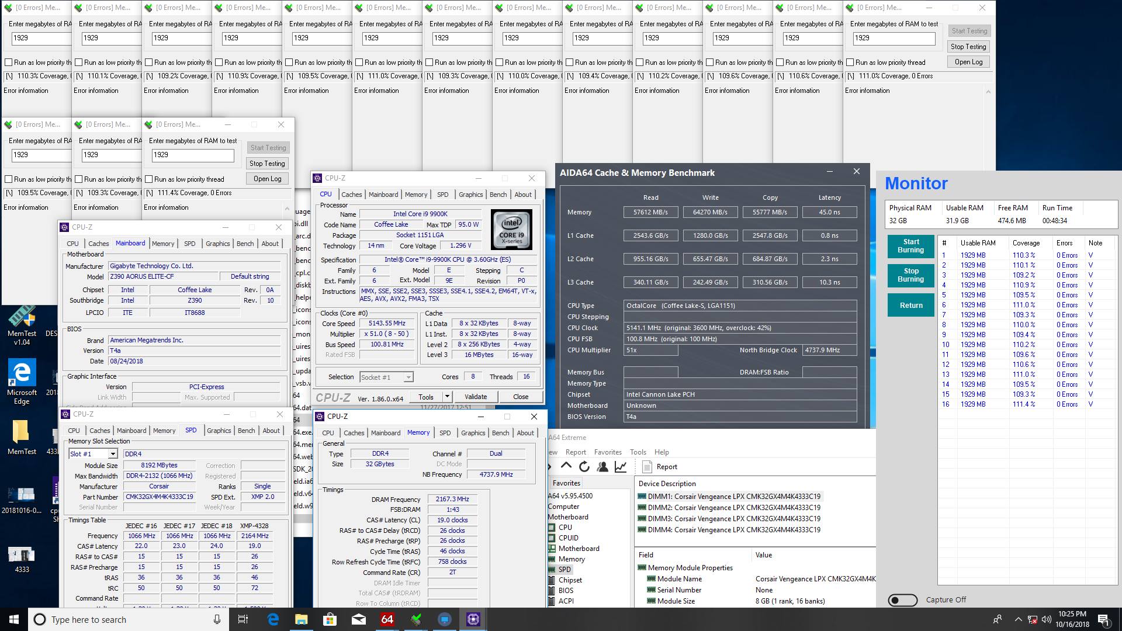Check low priority box in 110.1% coverage MemTest
Viewport: 1122px width, 631px height.
pyautogui.click(x=79, y=63)
